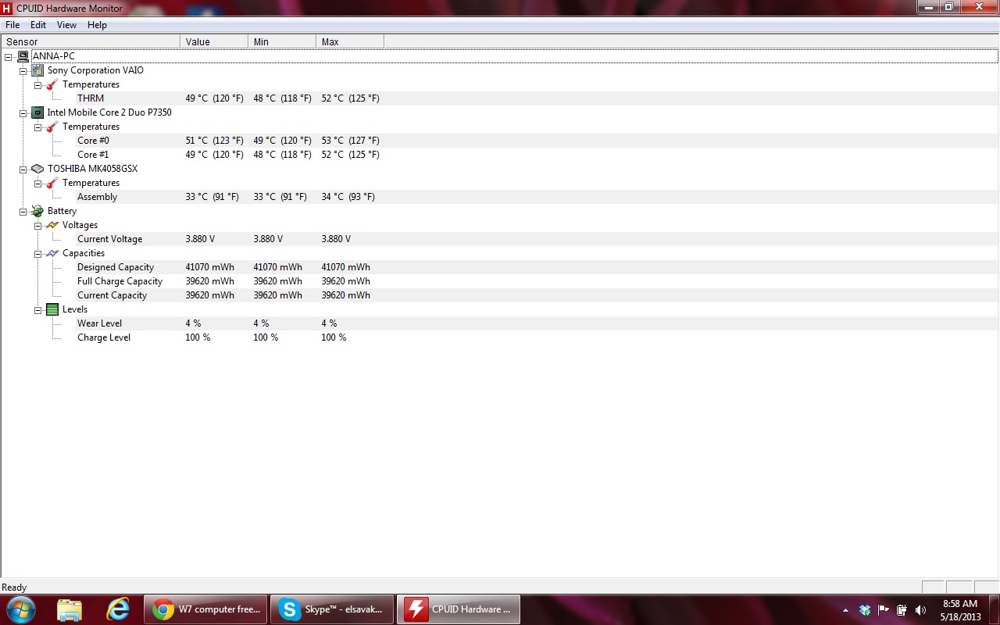This screenshot has height=625, width=1000.
Task: Click CPUID Hardware taskbar button
Action: coord(459,609)
